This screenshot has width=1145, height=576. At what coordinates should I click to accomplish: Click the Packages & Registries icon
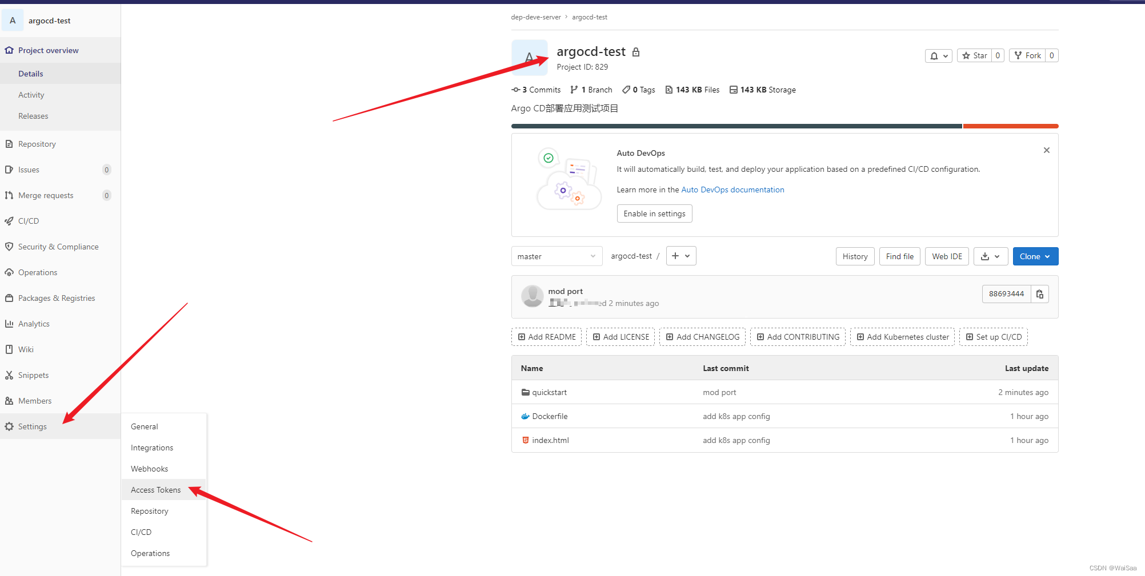9,298
